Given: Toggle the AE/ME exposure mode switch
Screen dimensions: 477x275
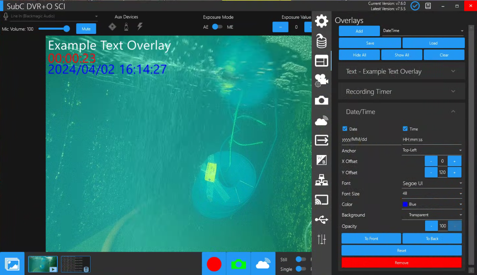Looking at the screenshot, I should point(217,27).
